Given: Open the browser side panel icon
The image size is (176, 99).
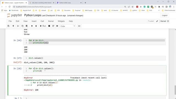Looking at the screenshot, I should coord(166,7).
